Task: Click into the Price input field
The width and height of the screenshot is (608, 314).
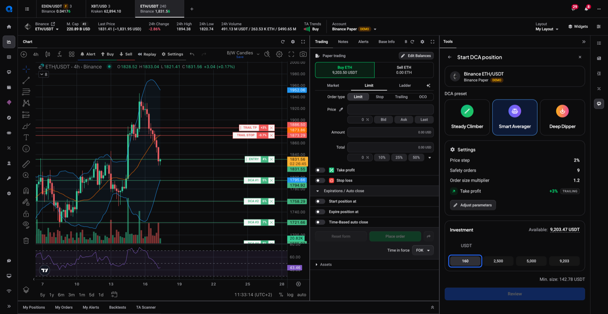Action: point(390,109)
